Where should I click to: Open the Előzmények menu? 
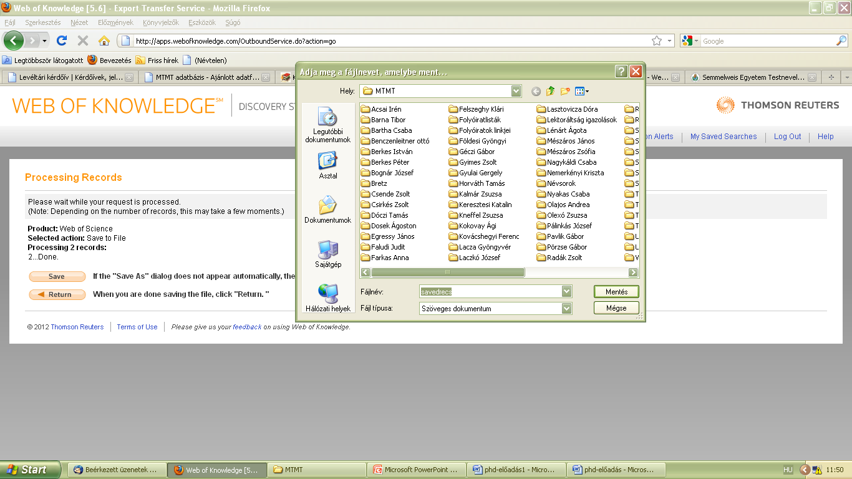click(115, 22)
